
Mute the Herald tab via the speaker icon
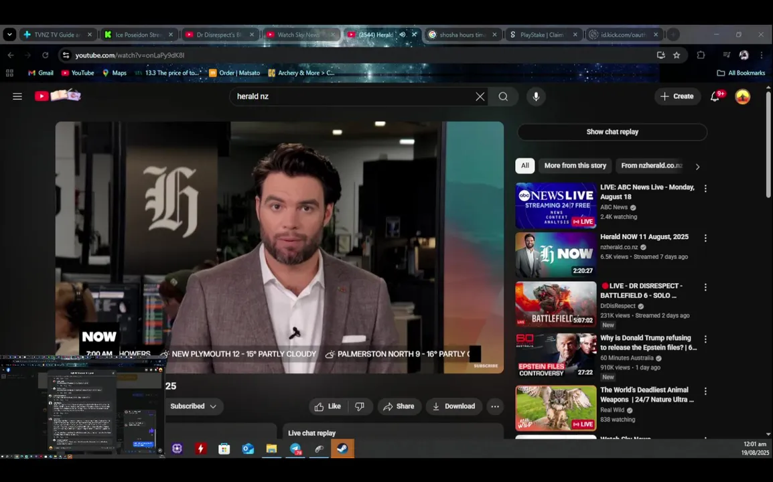pyautogui.click(x=403, y=35)
